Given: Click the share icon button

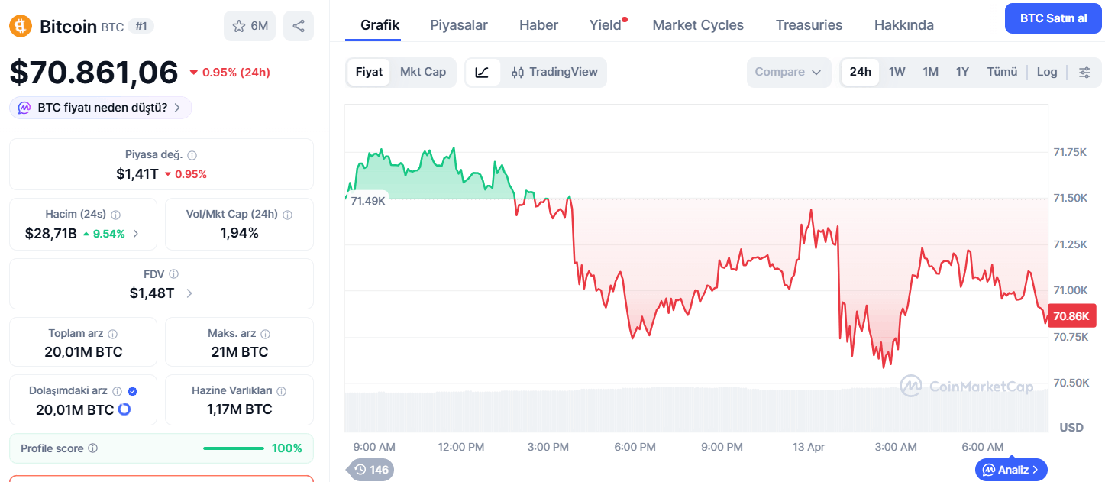Looking at the screenshot, I should coord(299,26).
